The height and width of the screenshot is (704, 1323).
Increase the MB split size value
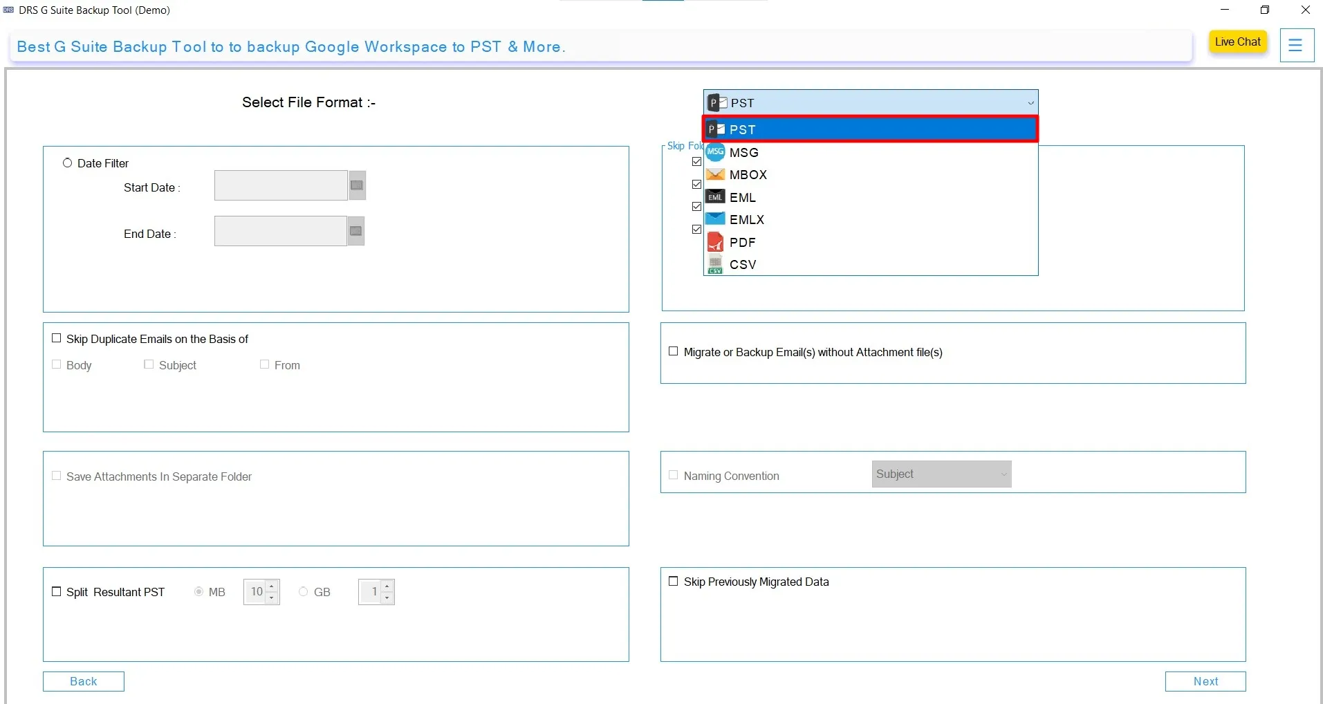tap(272, 586)
